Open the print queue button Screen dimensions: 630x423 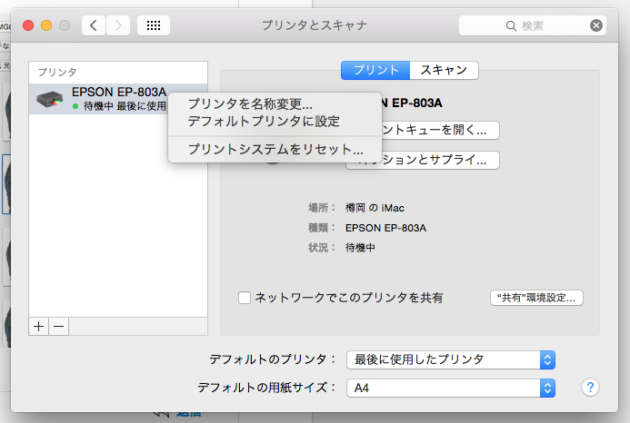[440, 130]
